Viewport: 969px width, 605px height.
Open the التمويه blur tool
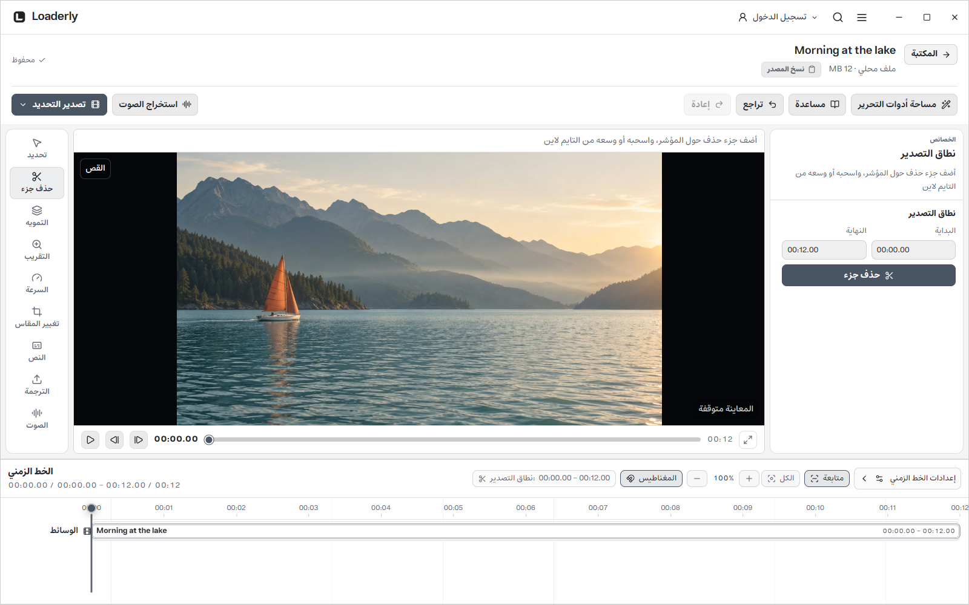click(x=37, y=217)
